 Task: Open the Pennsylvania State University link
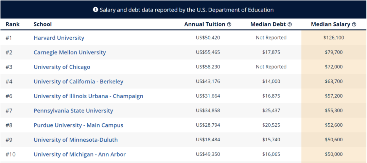[x=73, y=111]
